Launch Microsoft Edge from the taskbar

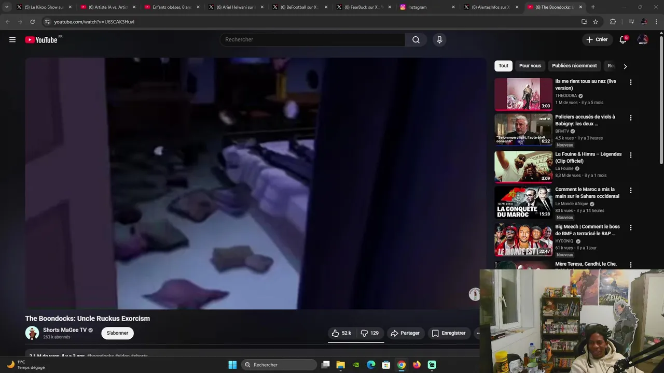pos(371,365)
